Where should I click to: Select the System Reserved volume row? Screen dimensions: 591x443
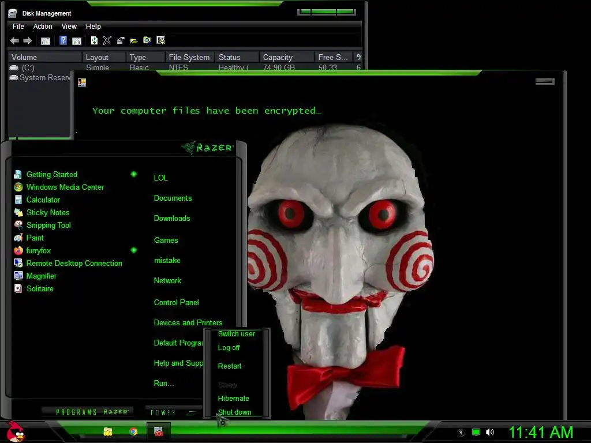click(40, 78)
